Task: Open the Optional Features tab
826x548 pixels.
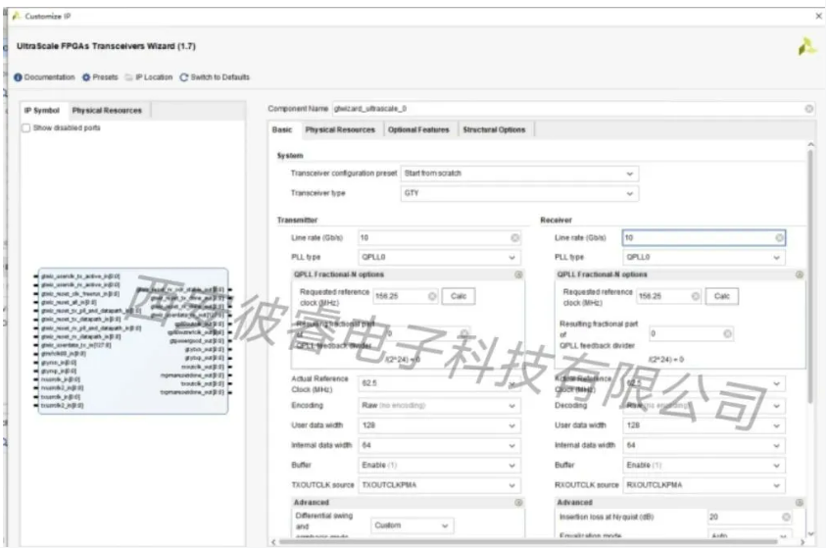Action: [418, 129]
